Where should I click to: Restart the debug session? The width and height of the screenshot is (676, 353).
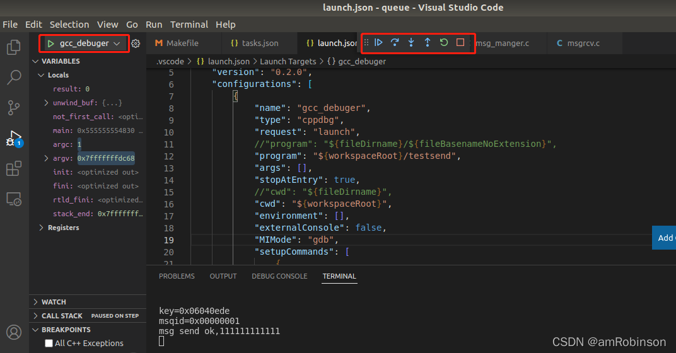pyautogui.click(x=444, y=42)
